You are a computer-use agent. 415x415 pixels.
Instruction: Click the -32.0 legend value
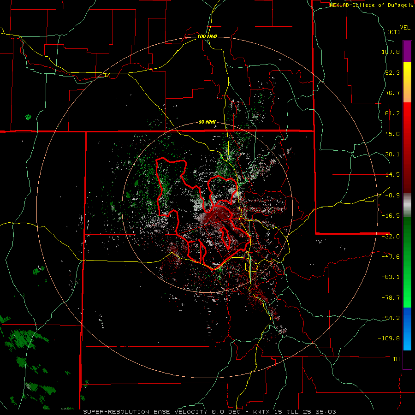pyautogui.click(x=391, y=237)
